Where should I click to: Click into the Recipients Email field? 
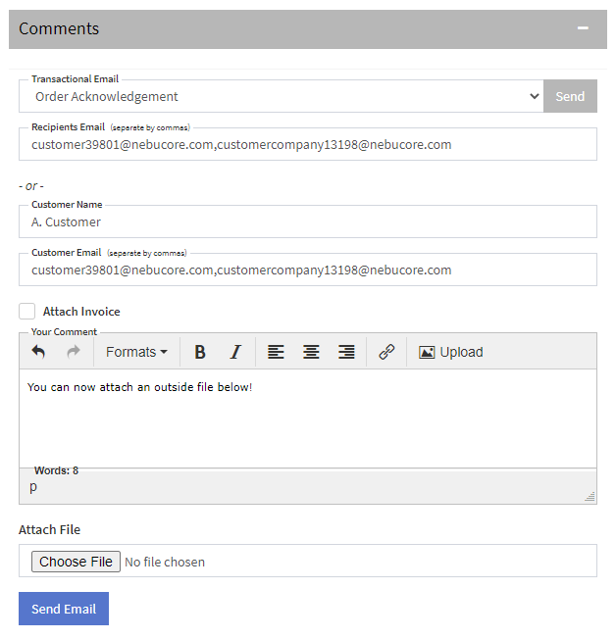(x=308, y=144)
